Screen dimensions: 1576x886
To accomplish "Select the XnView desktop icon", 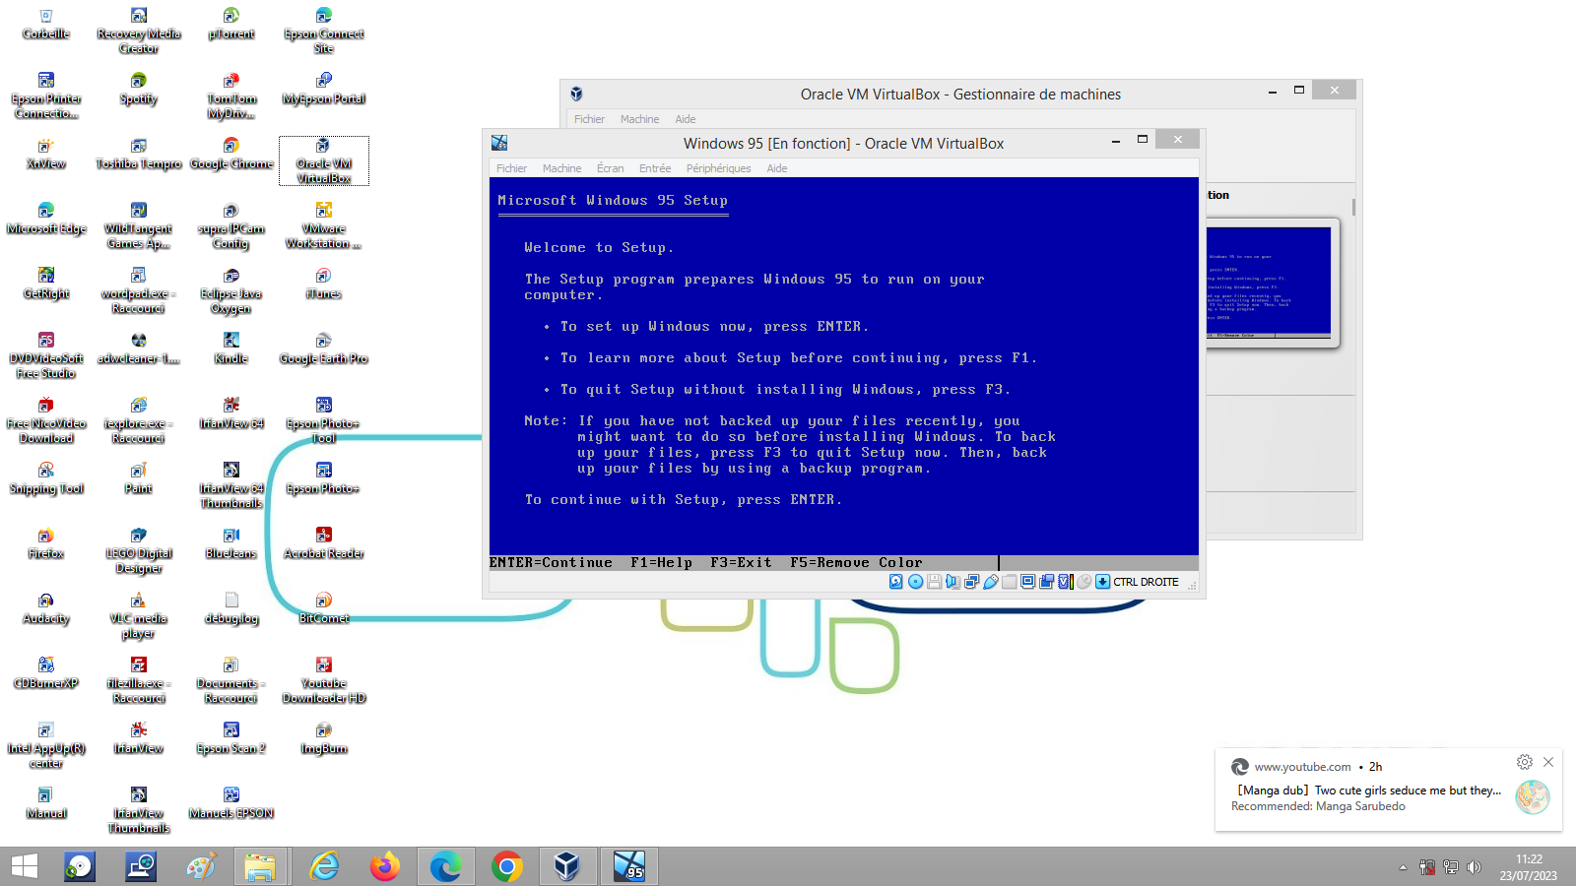I will coord(46,155).
